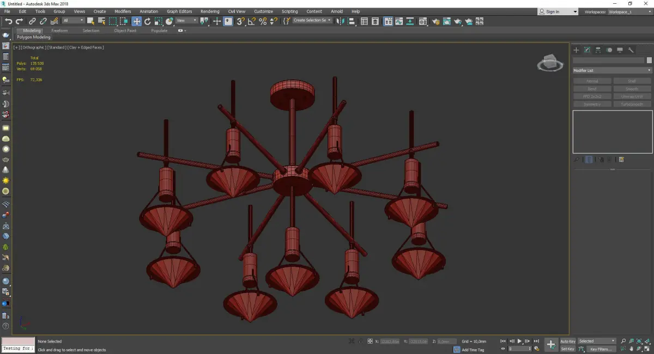Open the selection filter All dropdown
The width and height of the screenshot is (654, 354).
(73, 21)
